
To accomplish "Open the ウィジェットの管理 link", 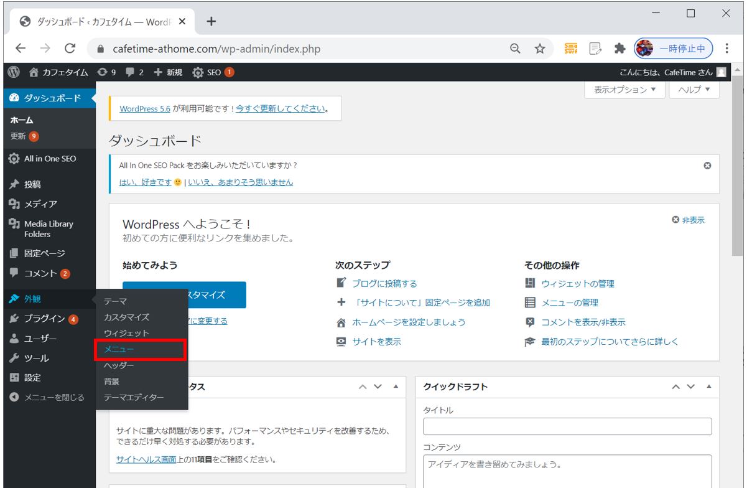I will (x=577, y=284).
